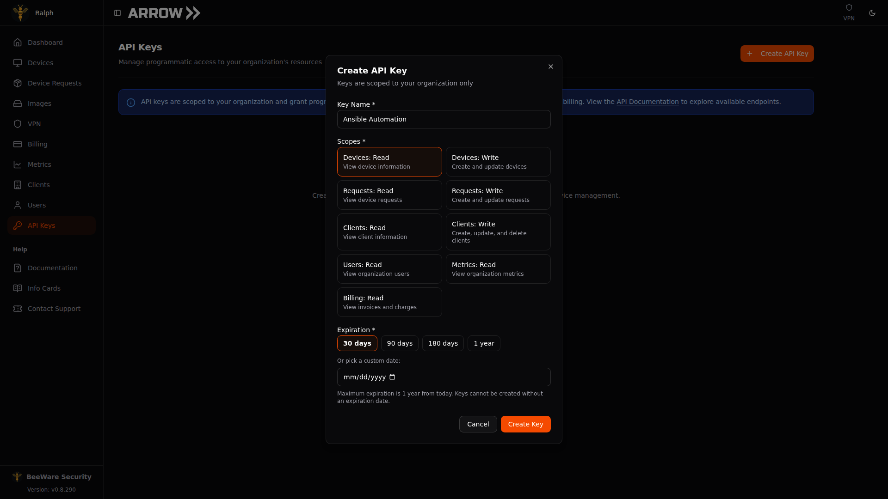Click the Version: v0.8.290 text

tap(51, 490)
